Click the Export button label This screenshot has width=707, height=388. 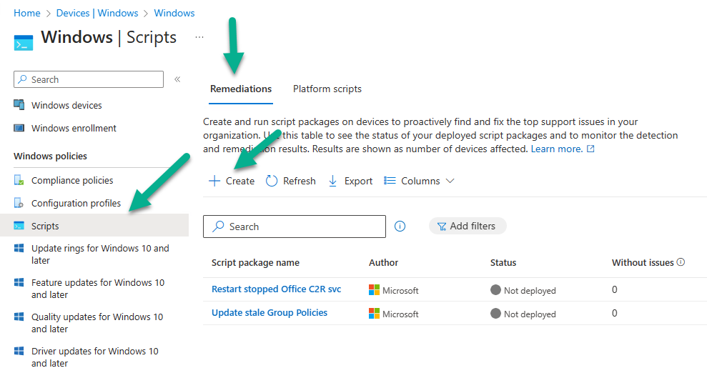(358, 181)
